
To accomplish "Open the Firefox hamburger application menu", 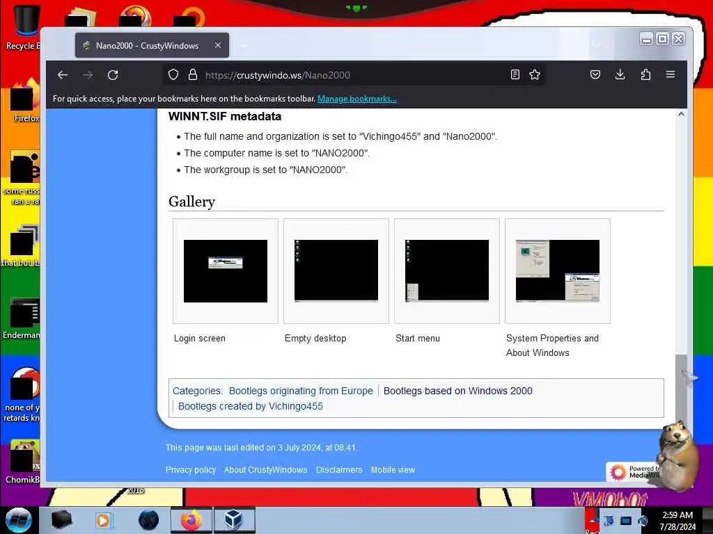I will click(x=671, y=74).
